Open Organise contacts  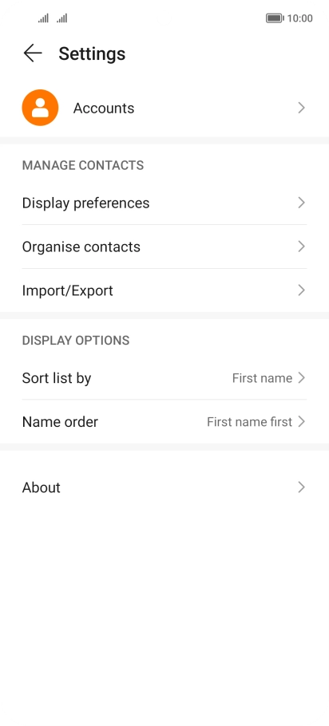164,247
